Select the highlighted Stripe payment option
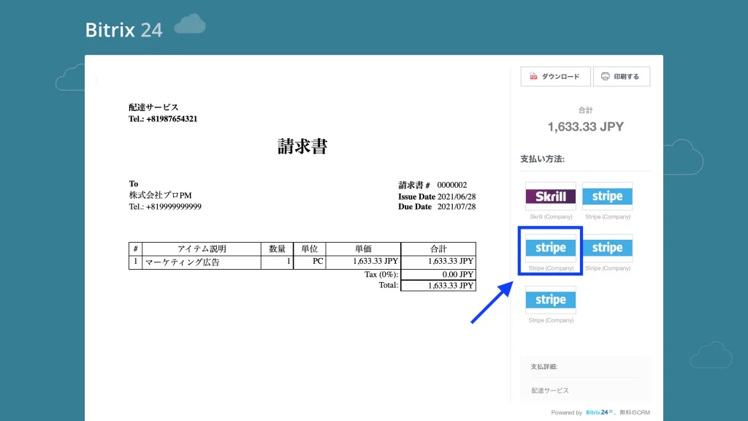 click(551, 248)
